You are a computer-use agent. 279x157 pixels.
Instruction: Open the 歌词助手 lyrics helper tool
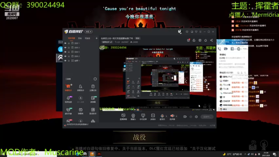click(x=93, y=111)
